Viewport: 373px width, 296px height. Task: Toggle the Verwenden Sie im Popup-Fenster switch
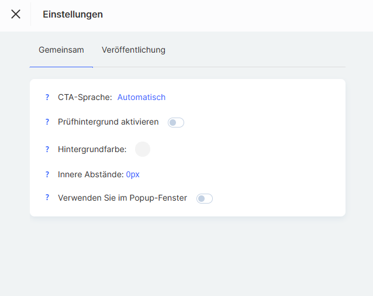click(205, 198)
